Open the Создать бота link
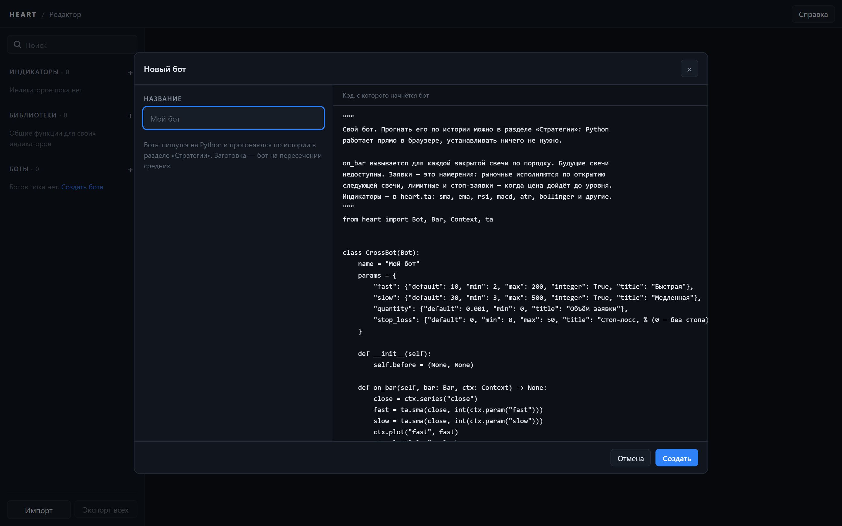 [82, 187]
